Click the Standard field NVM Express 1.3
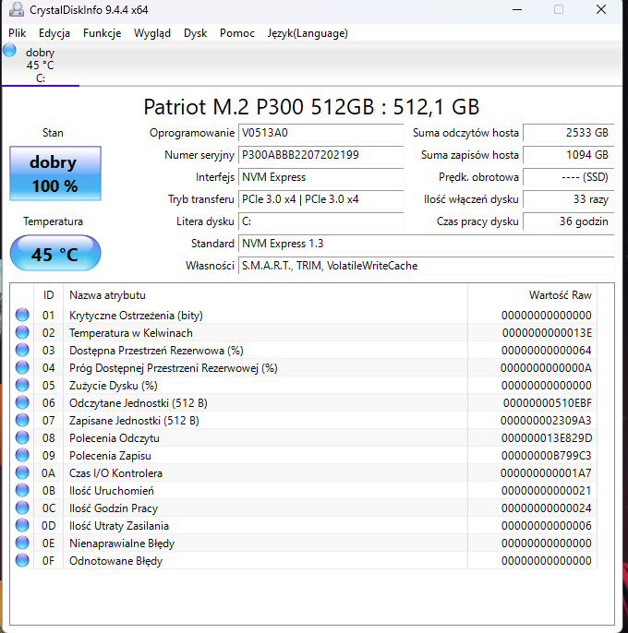This screenshot has width=628, height=633. 427,244
